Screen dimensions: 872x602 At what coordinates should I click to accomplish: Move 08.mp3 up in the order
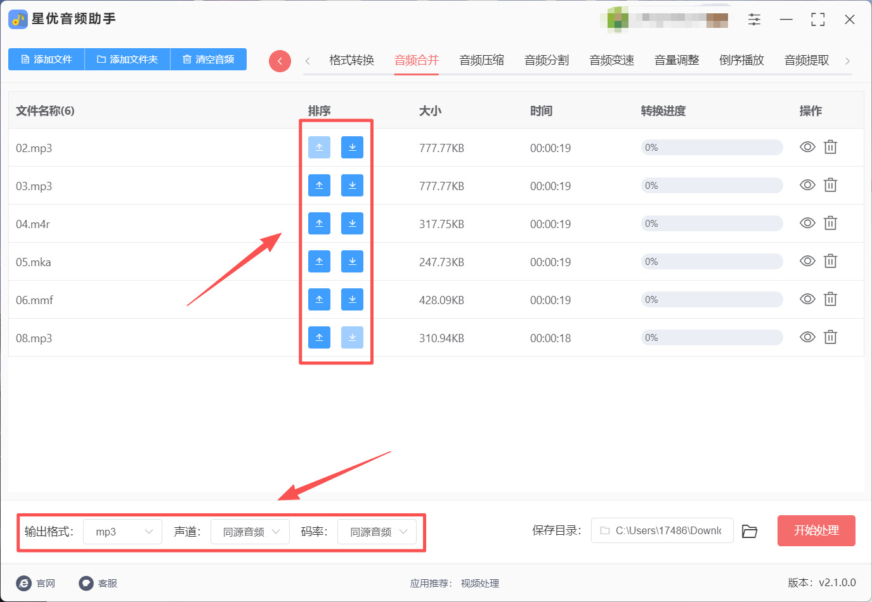tap(319, 337)
